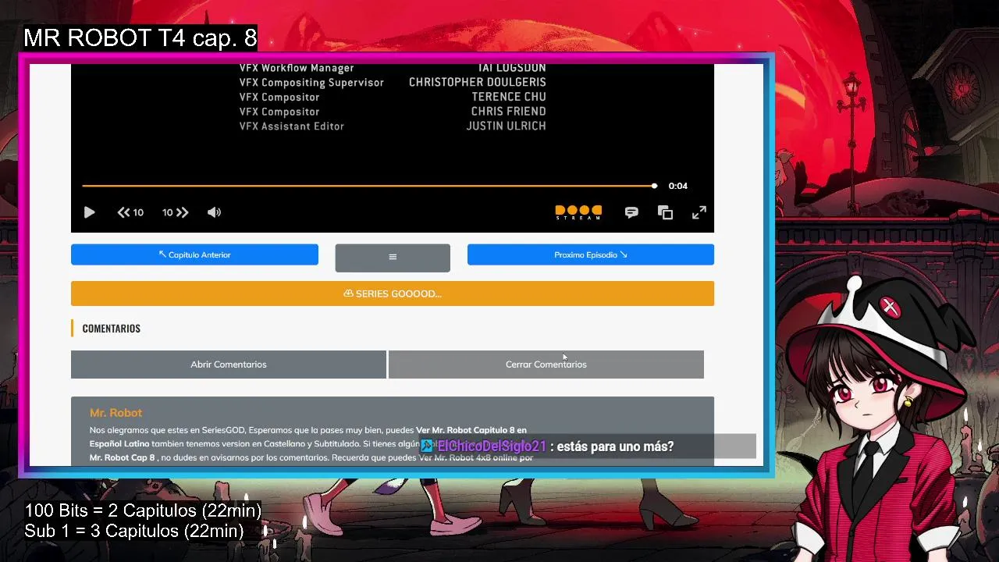Click the 0:04 remaining time label
The width and height of the screenshot is (999, 562).
pos(678,186)
